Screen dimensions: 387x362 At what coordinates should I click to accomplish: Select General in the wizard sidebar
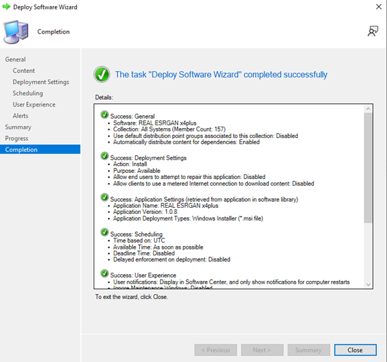pos(15,59)
